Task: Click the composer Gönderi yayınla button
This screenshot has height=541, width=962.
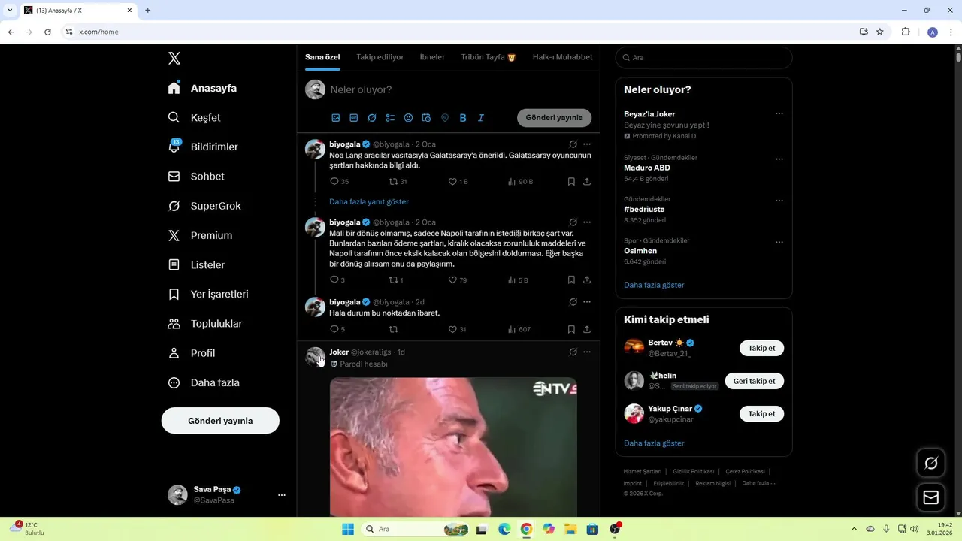Action: 554,118
